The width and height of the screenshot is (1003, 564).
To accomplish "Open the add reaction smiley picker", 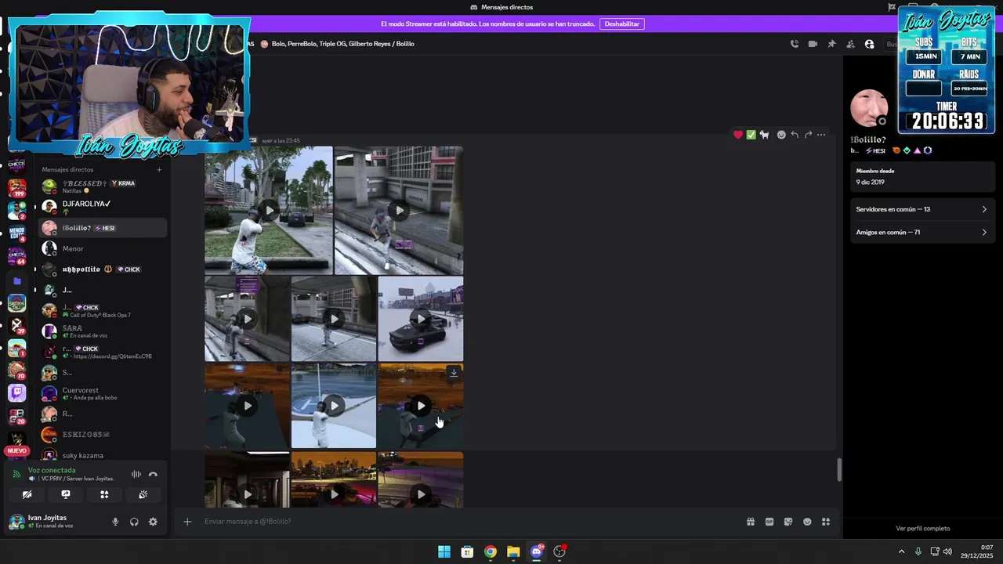I will click(781, 135).
